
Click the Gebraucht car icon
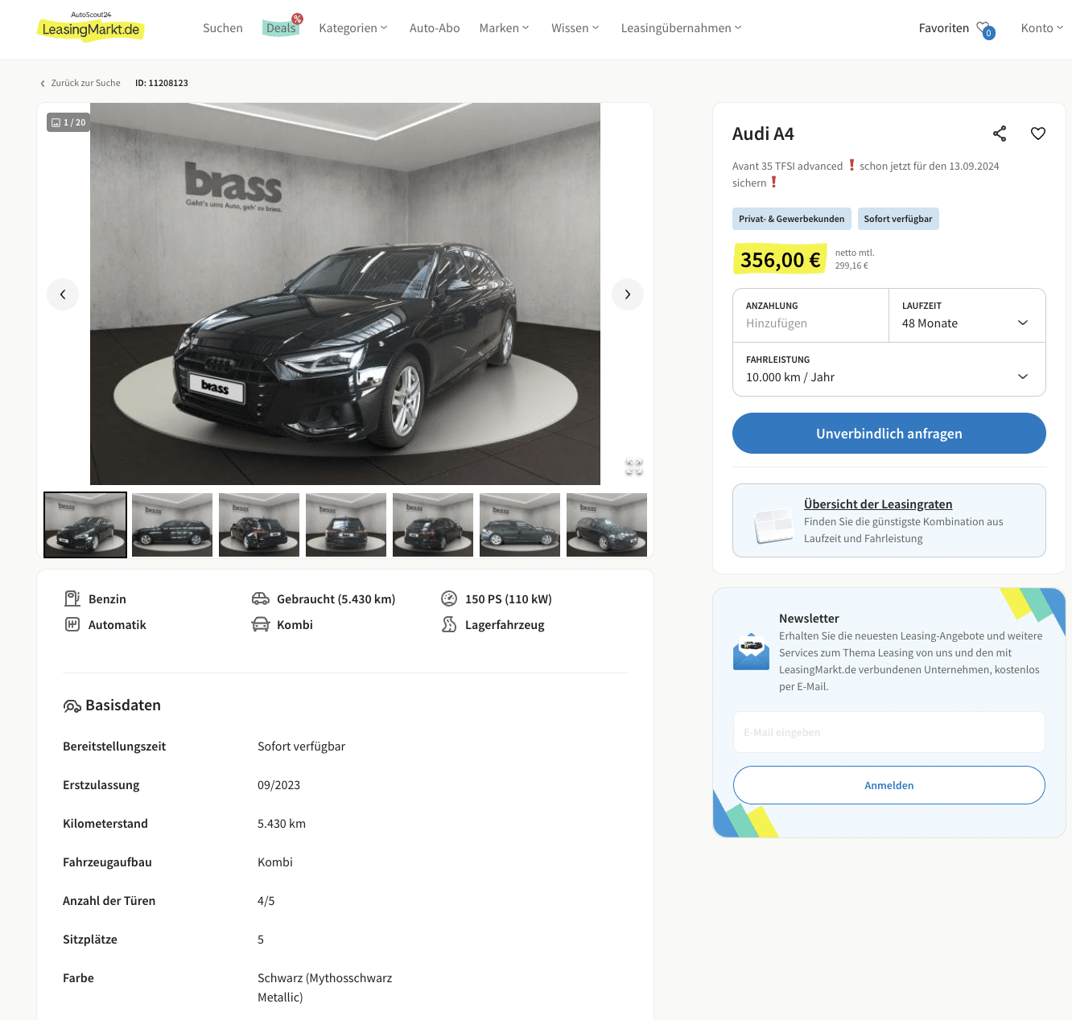[x=261, y=598]
